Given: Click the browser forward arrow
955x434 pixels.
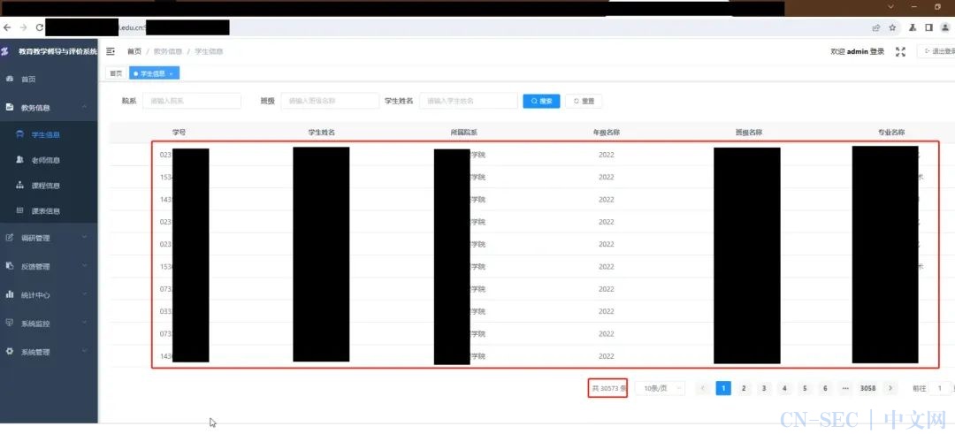Looking at the screenshot, I should [23, 27].
